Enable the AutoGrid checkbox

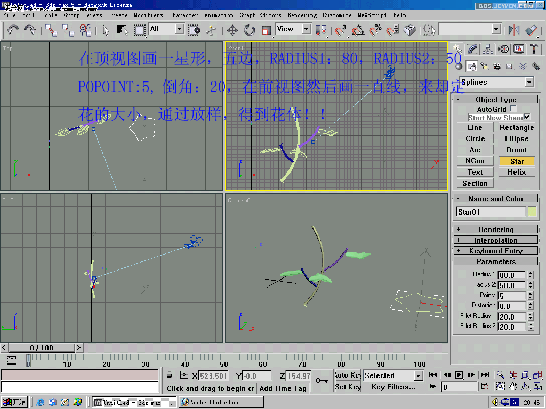513,109
